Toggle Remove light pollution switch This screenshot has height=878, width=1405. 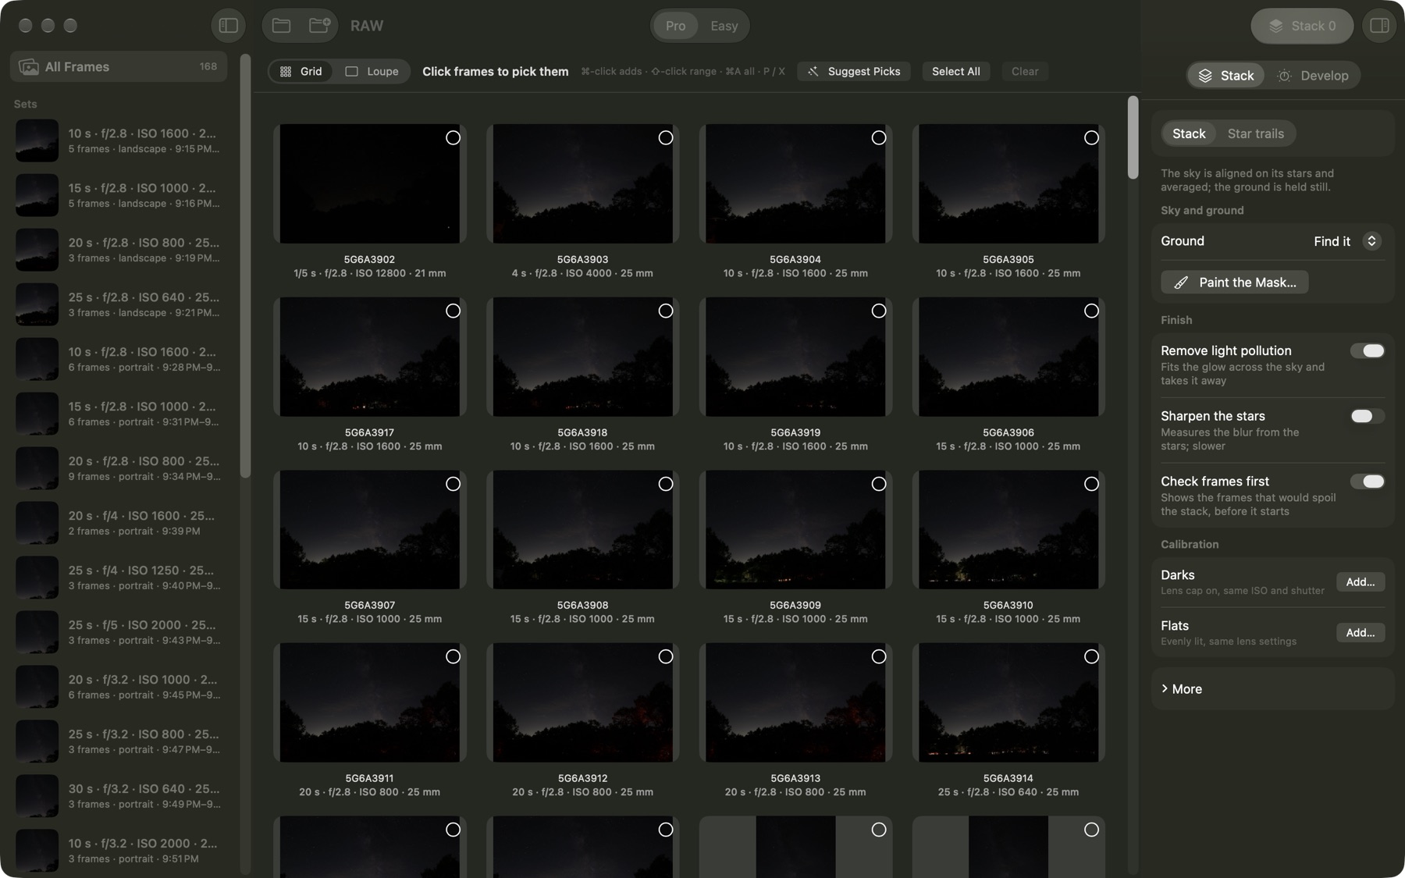1368,351
